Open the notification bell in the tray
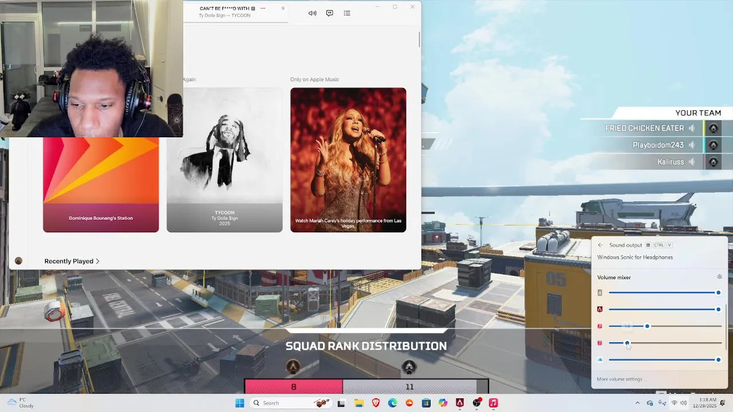 tap(723, 403)
